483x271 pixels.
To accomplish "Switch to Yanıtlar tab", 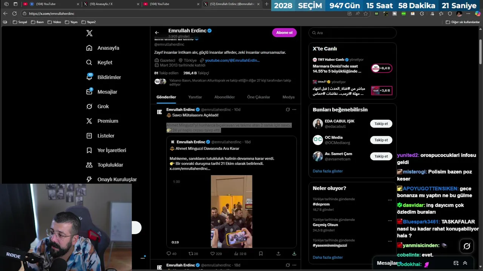I will [x=195, y=97].
